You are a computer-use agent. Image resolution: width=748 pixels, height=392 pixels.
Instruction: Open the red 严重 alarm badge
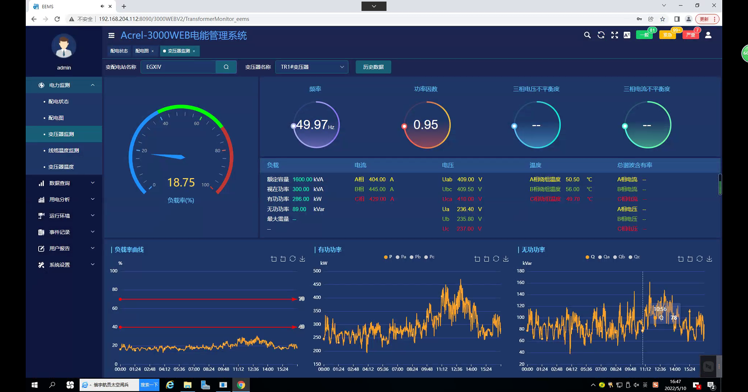[690, 35]
